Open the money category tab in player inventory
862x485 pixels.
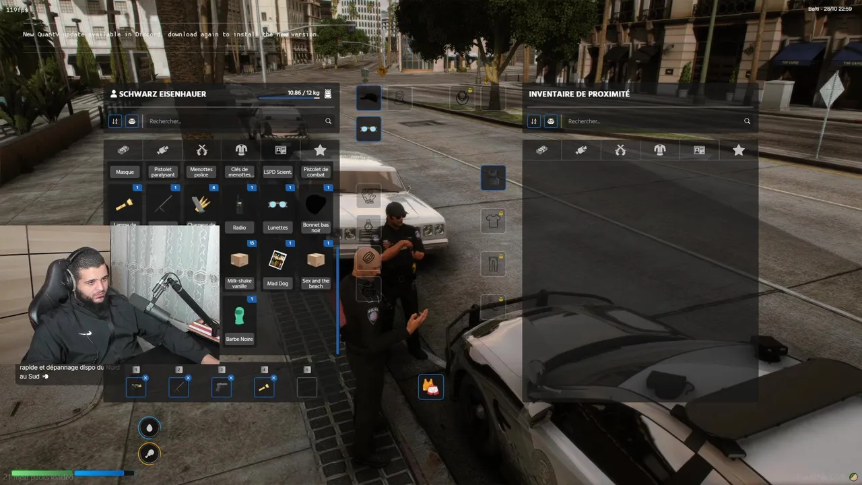point(123,150)
